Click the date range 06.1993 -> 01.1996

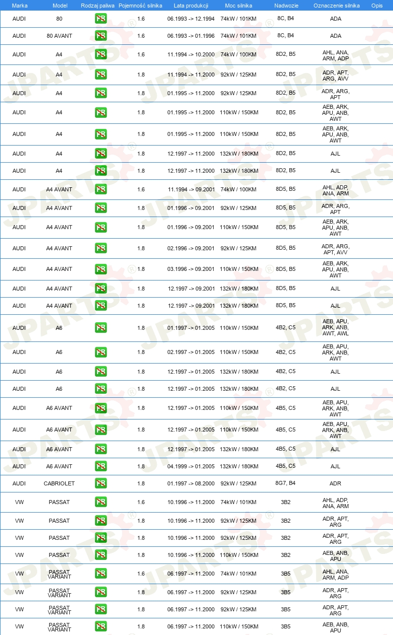tap(191, 36)
